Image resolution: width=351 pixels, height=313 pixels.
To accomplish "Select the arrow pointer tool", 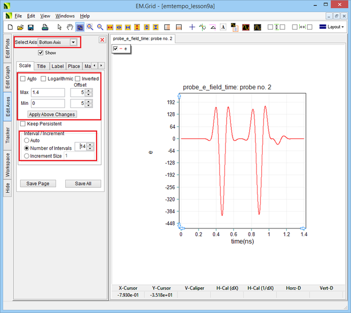I will [60, 27].
